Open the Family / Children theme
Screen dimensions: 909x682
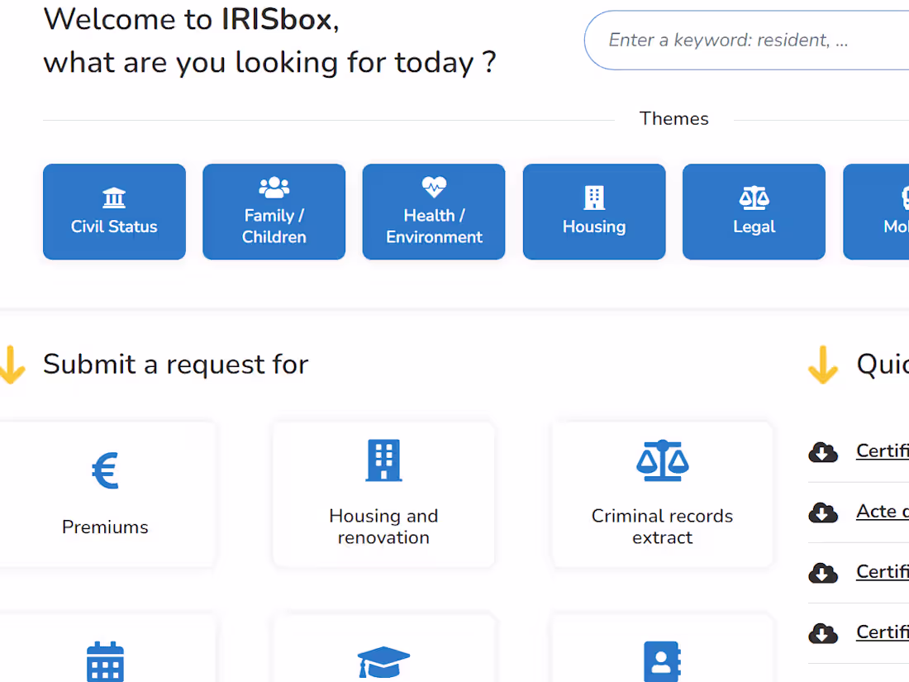(274, 212)
